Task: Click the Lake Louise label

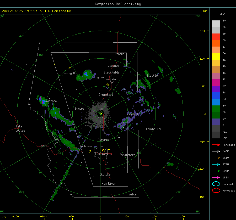Action: [x=20, y=128]
